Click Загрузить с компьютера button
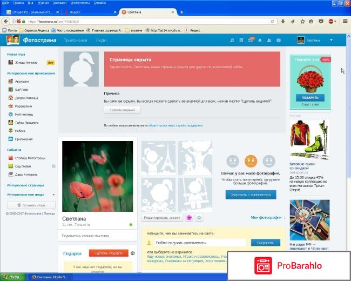Screen dimensions: 351x281 [251, 194]
